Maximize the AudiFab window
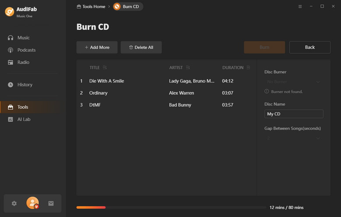The width and height of the screenshot is (341, 217). coord(322,6)
